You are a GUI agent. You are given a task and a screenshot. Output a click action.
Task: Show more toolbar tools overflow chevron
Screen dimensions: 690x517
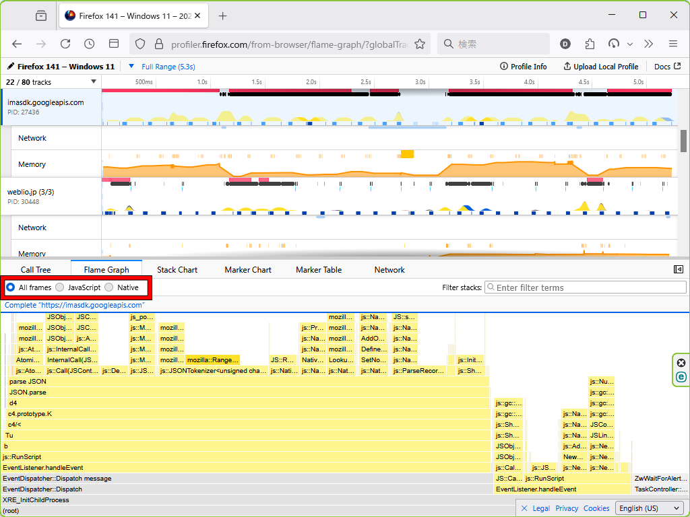point(649,44)
